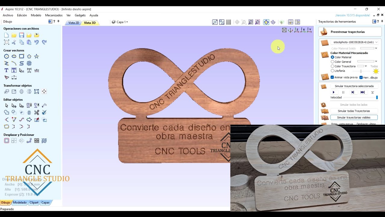Set view along X axis
This screenshot has width=385, height=217.
pos(303,30)
